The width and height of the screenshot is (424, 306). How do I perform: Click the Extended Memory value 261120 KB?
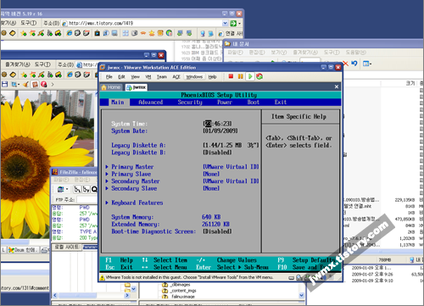click(x=215, y=224)
